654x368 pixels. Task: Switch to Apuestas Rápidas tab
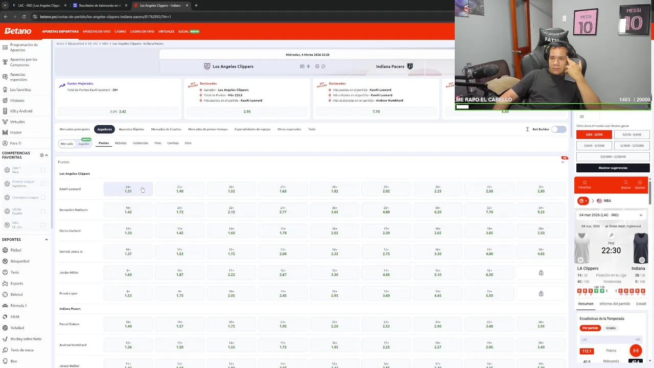click(x=131, y=129)
